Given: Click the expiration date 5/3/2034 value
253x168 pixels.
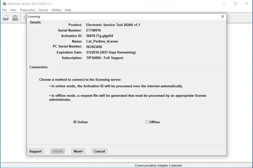Looking at the screenshot, I should tap(111, 52).
